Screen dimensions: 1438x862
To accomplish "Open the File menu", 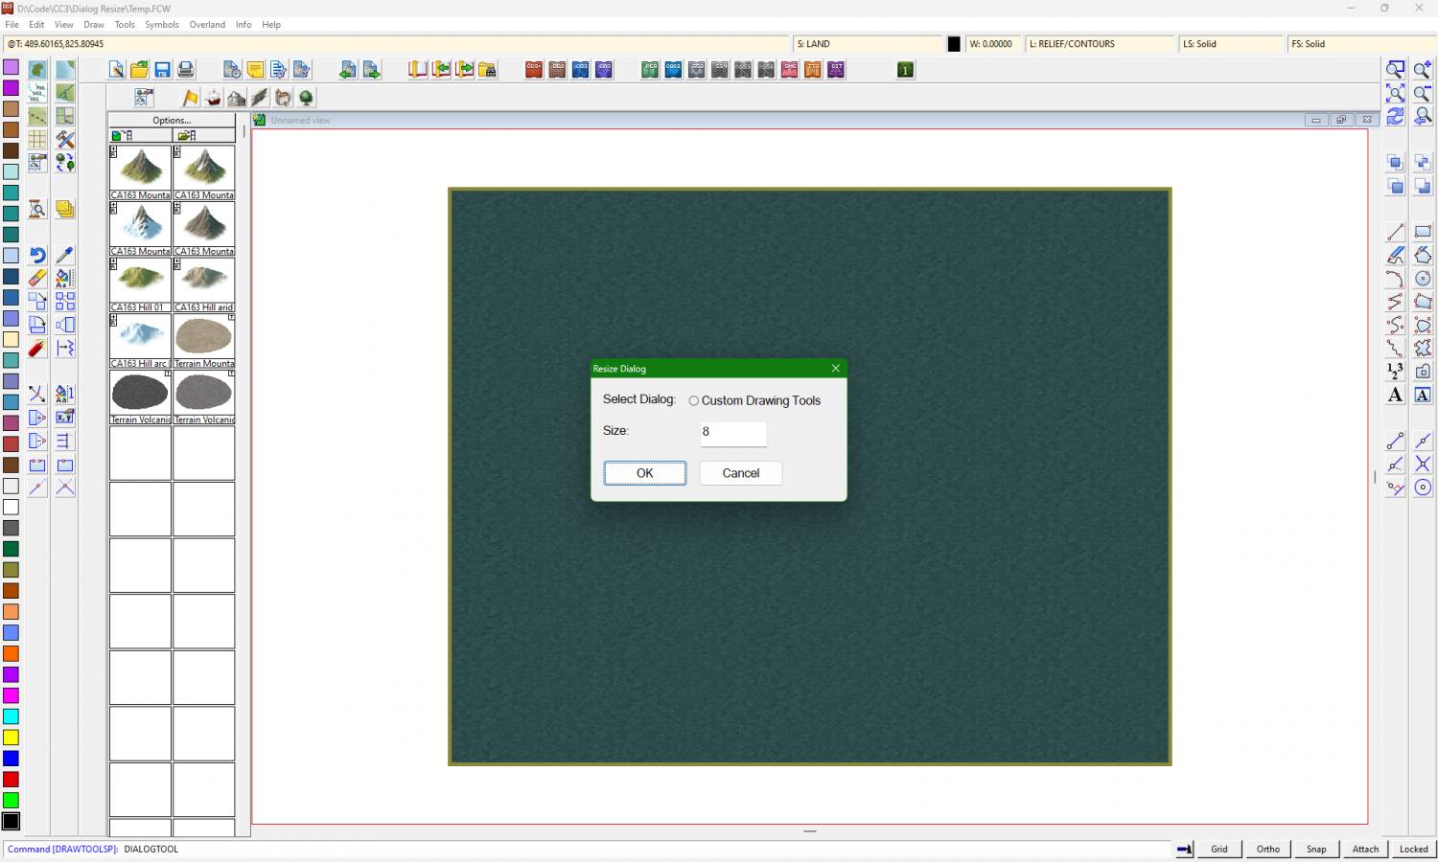I will pos(12,25).
